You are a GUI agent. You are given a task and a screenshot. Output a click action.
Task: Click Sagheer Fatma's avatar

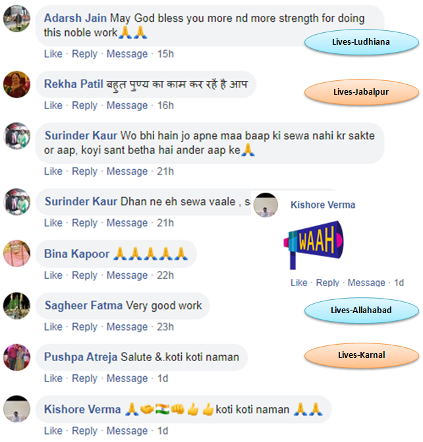click(16, 306)
